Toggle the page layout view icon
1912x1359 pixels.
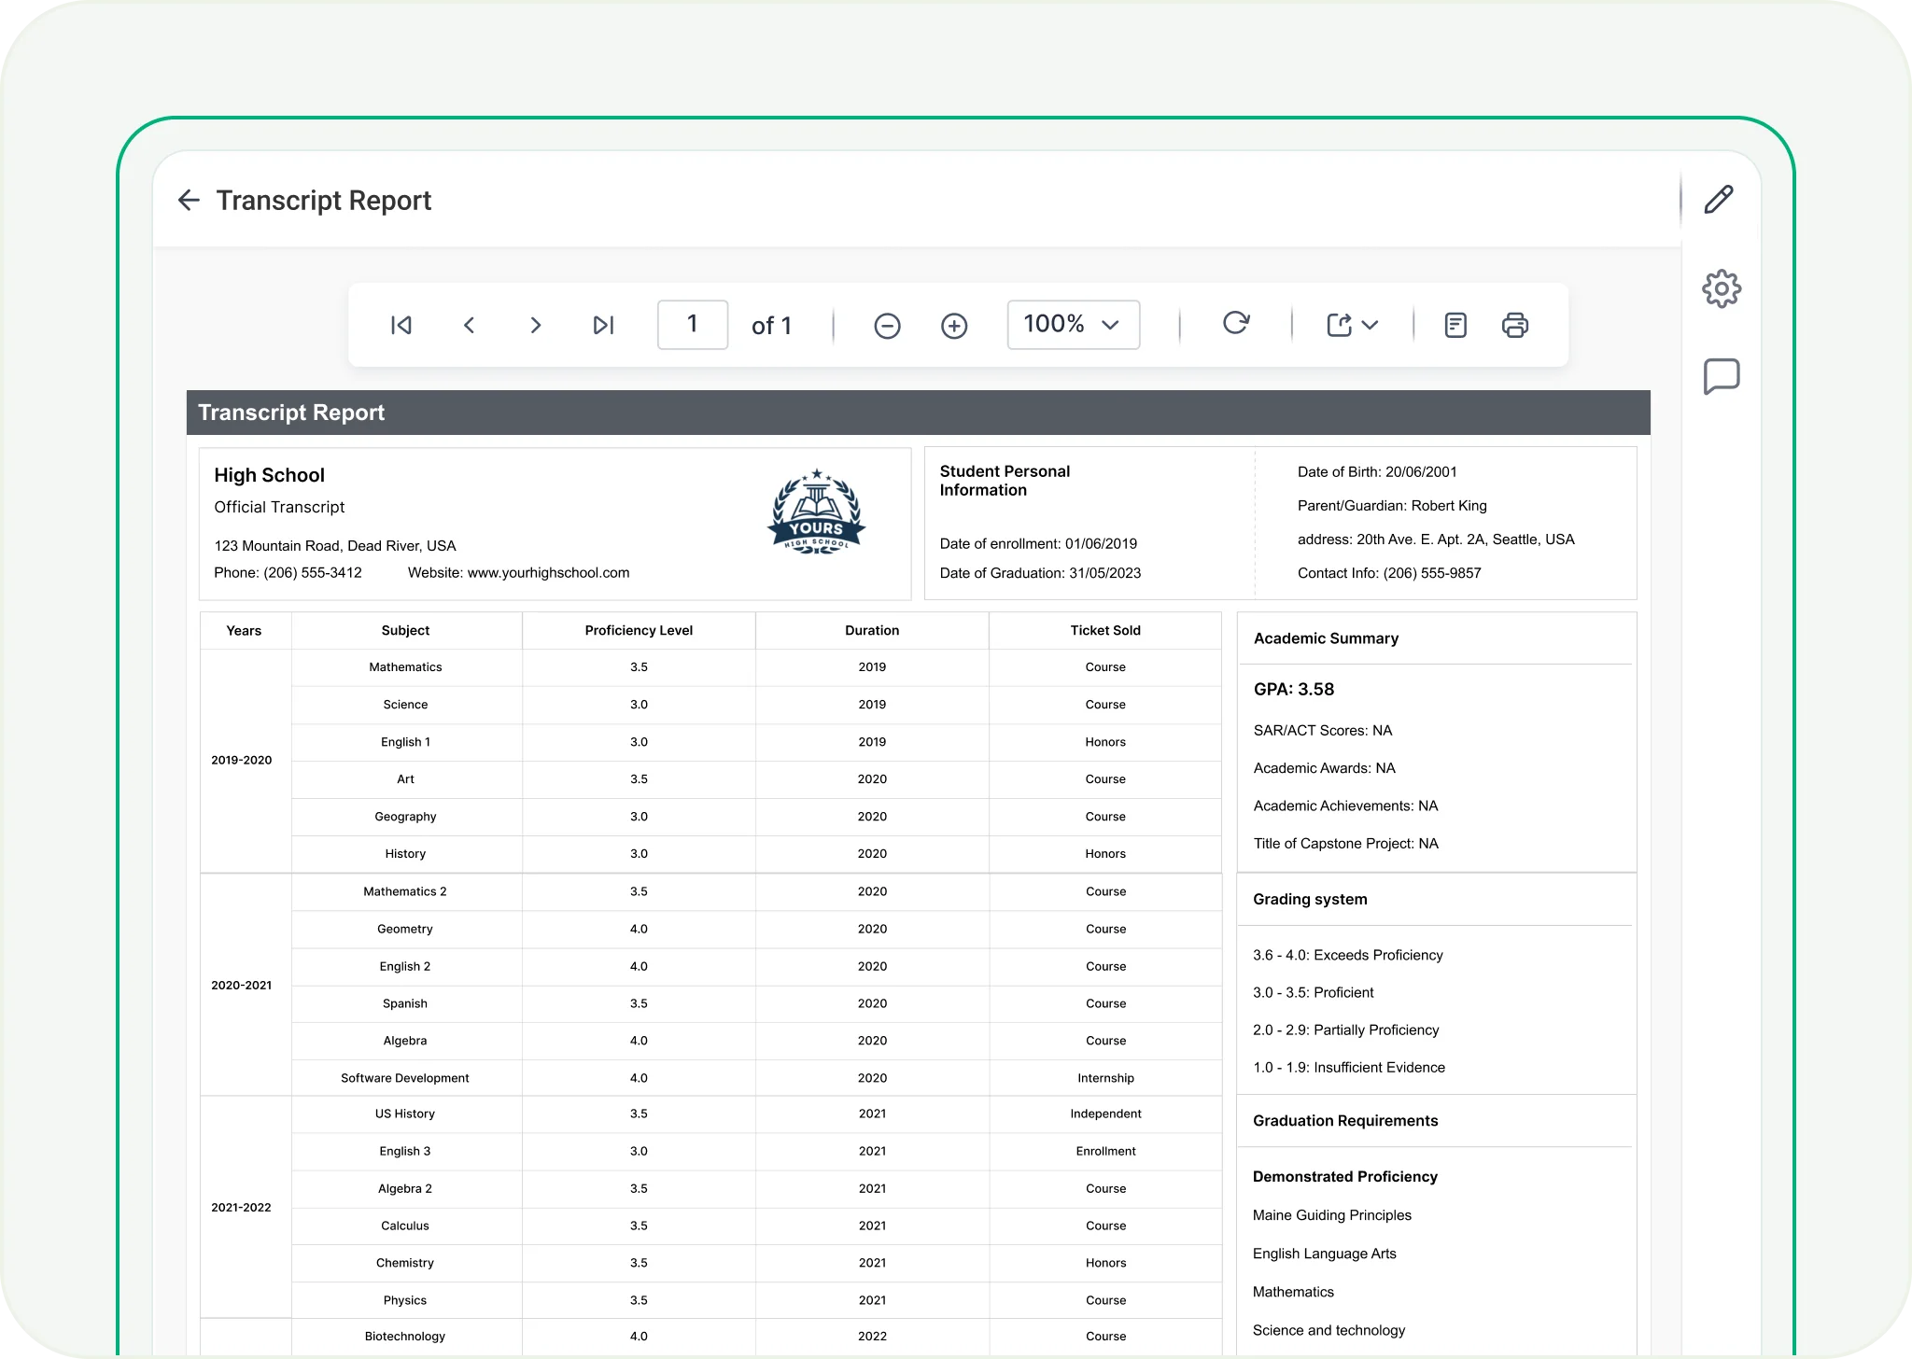(x=1455, y=325)
